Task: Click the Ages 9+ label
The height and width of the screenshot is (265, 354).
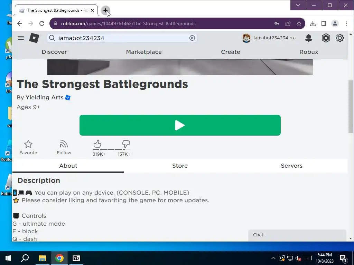Action: point(28,107)
